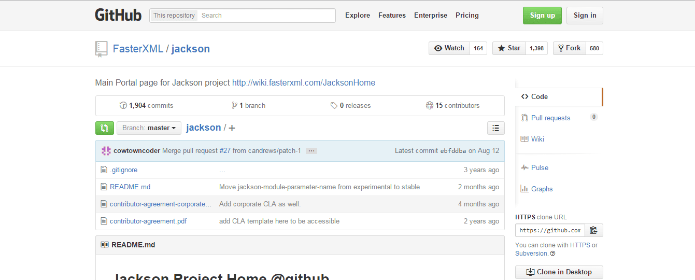Open Pricing in top navigation

click(467, 16)
